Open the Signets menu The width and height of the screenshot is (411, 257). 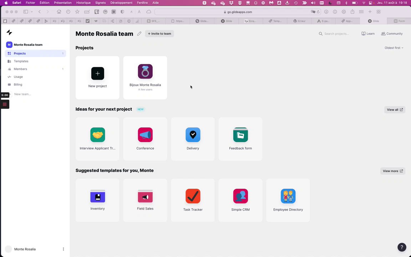100,2
